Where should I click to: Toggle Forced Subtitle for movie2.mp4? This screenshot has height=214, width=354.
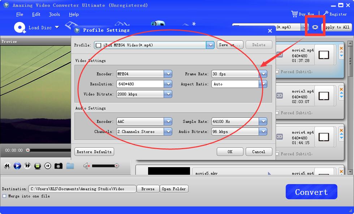pyautogui.click(x=277, y=72)
